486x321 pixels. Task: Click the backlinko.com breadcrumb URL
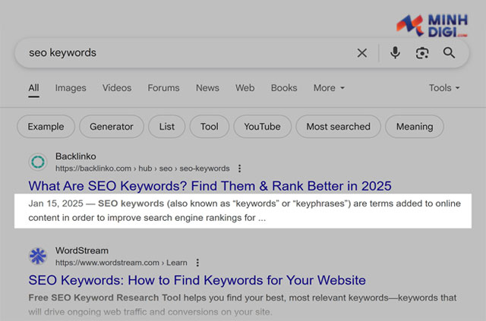coord(143,168)
